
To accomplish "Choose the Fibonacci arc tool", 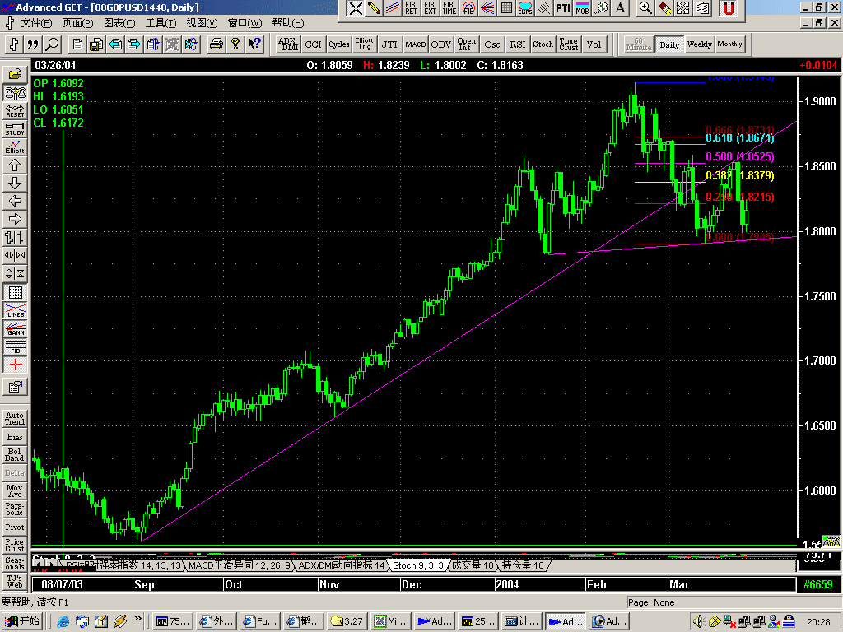I will click(468, 8).
